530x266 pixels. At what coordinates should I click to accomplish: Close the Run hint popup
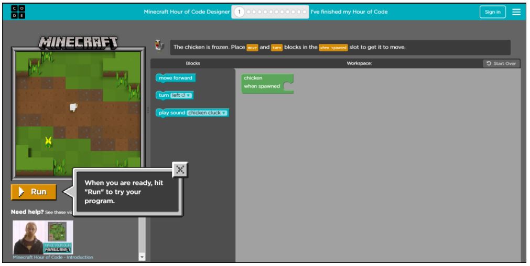pyautogui.click(x=180, y=169)
